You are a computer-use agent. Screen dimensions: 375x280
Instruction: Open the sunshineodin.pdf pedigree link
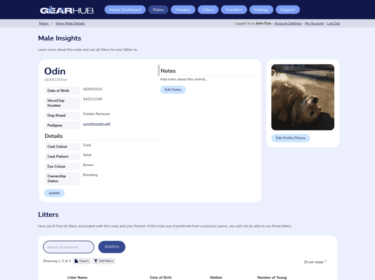[97, 124]
